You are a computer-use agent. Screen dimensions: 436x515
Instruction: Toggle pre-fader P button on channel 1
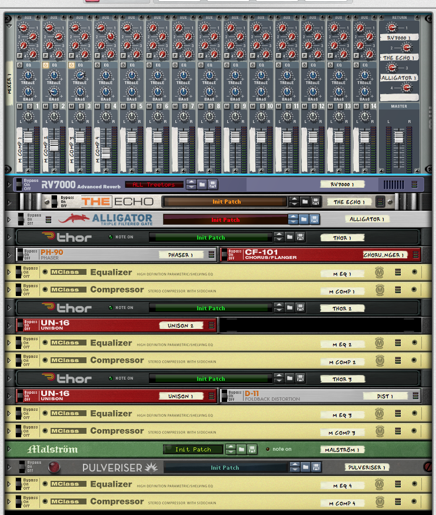click(19, 56)
